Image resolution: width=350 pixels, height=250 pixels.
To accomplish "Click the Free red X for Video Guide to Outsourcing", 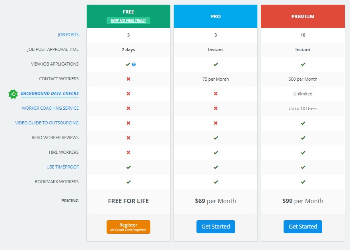I will [128, 123].
